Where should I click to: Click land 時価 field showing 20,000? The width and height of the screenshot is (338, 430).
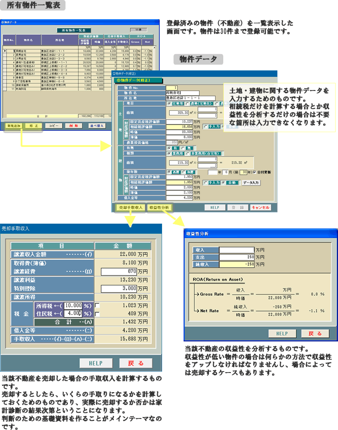click(x=180, y=132)
